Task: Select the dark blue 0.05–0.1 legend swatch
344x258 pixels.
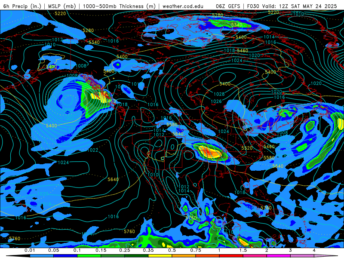Action: pyautogui.click(x=65, y=256)
